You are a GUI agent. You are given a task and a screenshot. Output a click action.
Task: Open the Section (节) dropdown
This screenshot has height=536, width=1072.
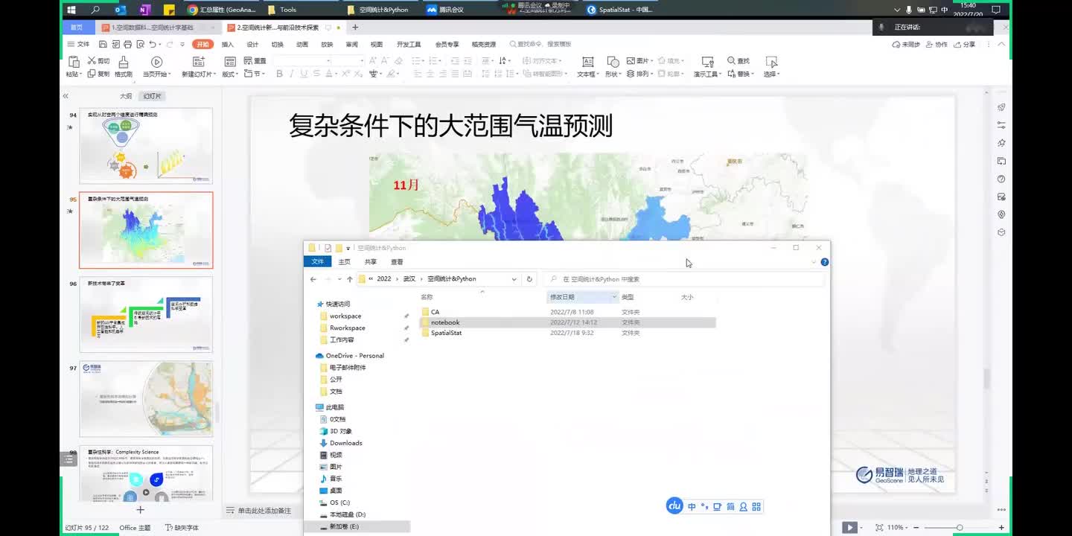tap(255, 74)
